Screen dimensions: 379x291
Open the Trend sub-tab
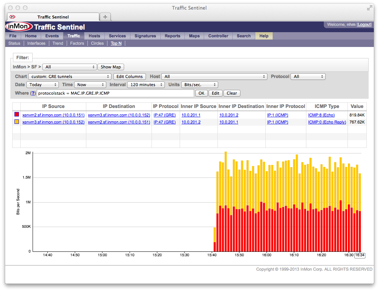58,43
